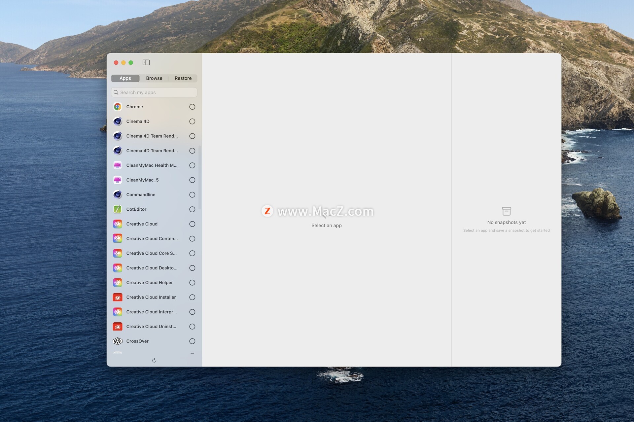634x422 pixels.
Task: Select the Commandline radio circle
Action: pos(192,194)
